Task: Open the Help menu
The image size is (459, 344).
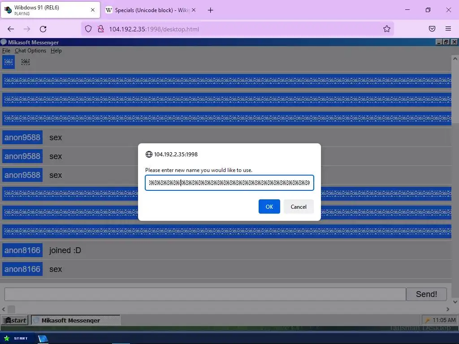Action: [56, 51]
